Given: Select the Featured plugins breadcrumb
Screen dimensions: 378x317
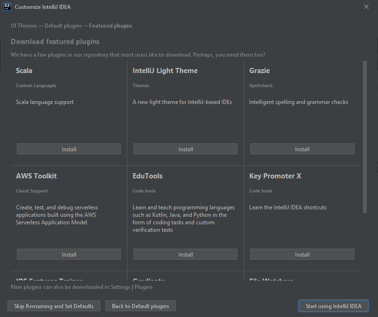Looking at the screenshot, I should pyautogui.click(x=111, y=26).
